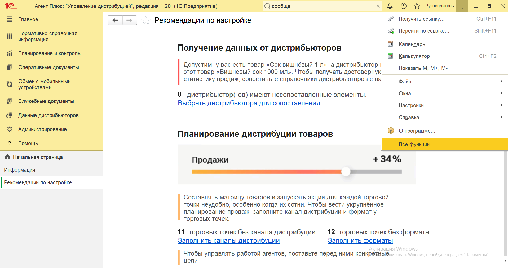Viewport: 508px width, 268px height.
Task: Open Нормативно-справочная информация section
Action: click(x=51, y=37)
